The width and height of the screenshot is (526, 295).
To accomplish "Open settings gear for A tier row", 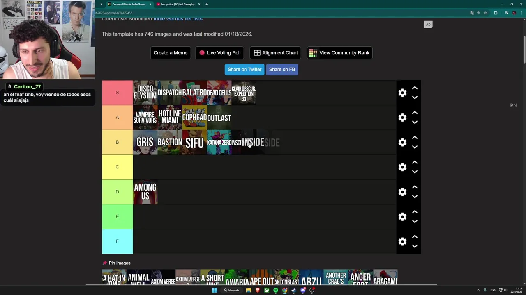I will click(402, 118).
